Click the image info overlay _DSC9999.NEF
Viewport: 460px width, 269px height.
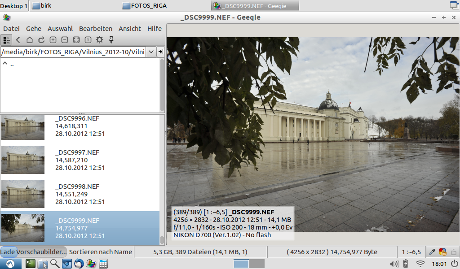tap(252, 212)
